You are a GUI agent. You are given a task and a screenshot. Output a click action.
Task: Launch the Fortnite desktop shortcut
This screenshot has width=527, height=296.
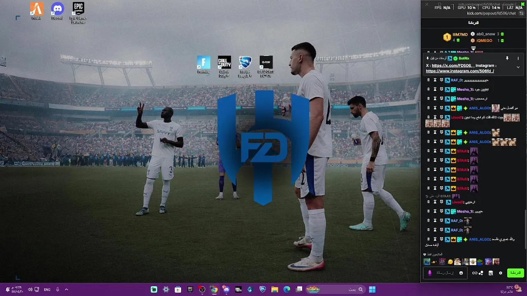click(203, 65)
